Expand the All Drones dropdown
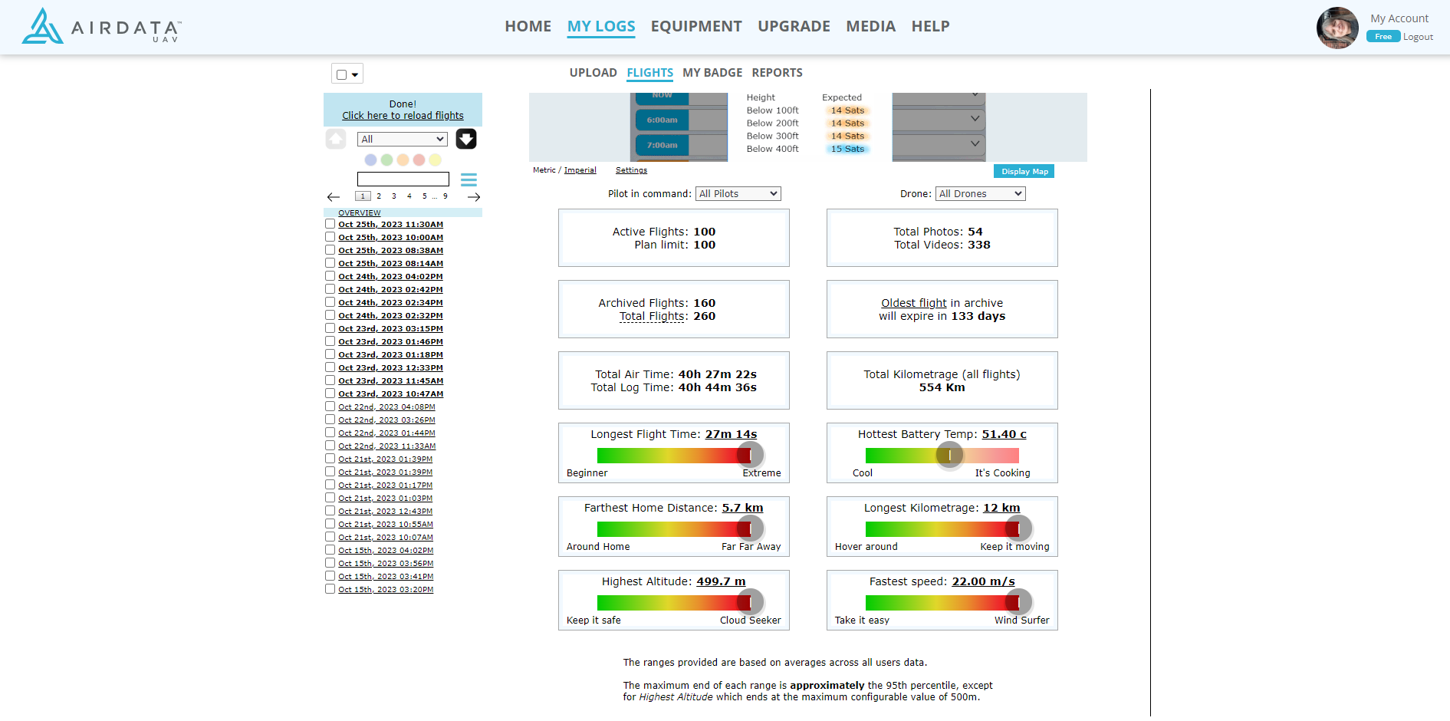 pyautogui.click(x=980, y=194)
